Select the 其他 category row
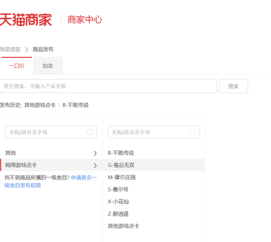The width and height of the screenshot is (271, 242). point(51,153)
